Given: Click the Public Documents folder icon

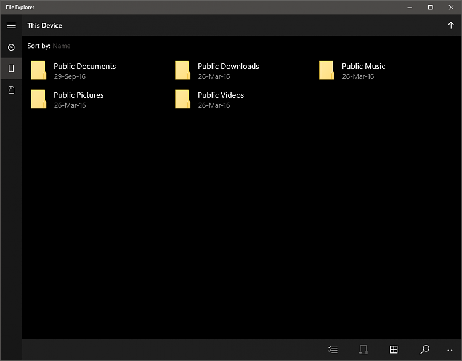Looking at the screenshot, I should pyautogui.click(x=39, y=70).
